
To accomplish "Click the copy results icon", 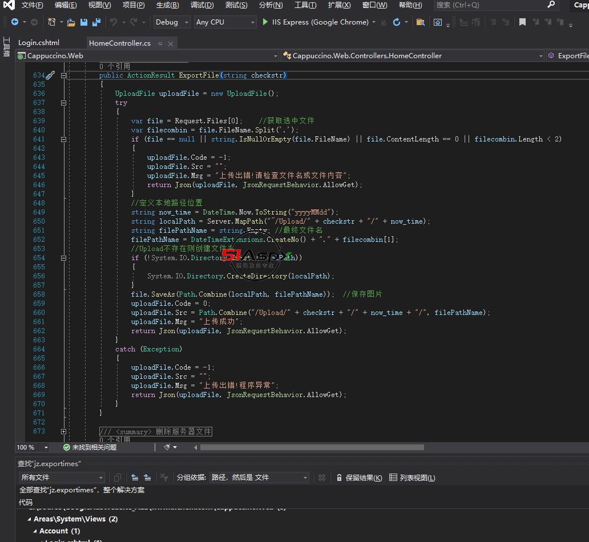I will (117, 478).
